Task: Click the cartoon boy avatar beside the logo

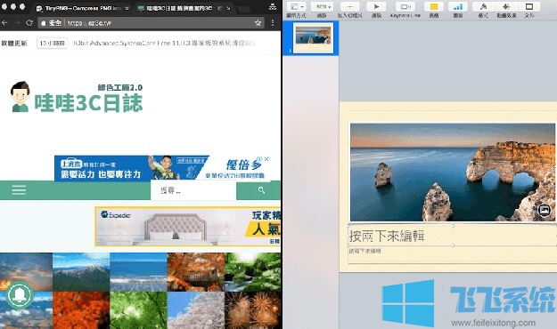Action: (20, 97)
